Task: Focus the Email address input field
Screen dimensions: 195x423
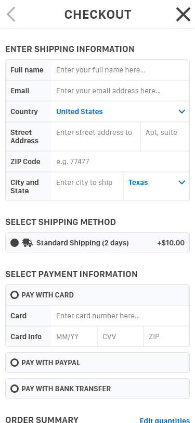Action: coord(120,91)
